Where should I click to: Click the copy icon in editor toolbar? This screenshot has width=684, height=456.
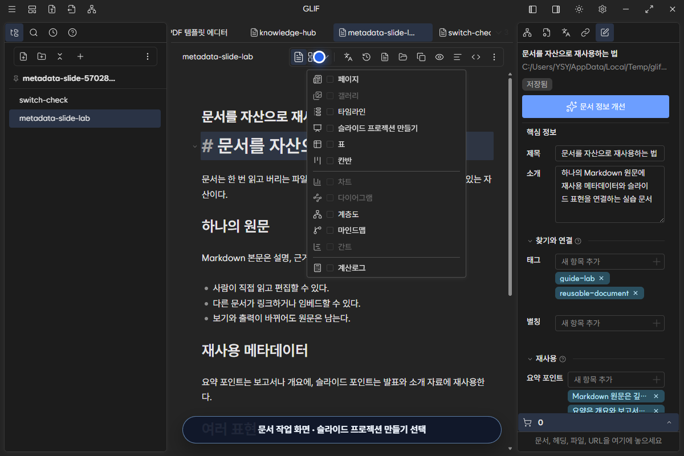[x=421, y=57]
